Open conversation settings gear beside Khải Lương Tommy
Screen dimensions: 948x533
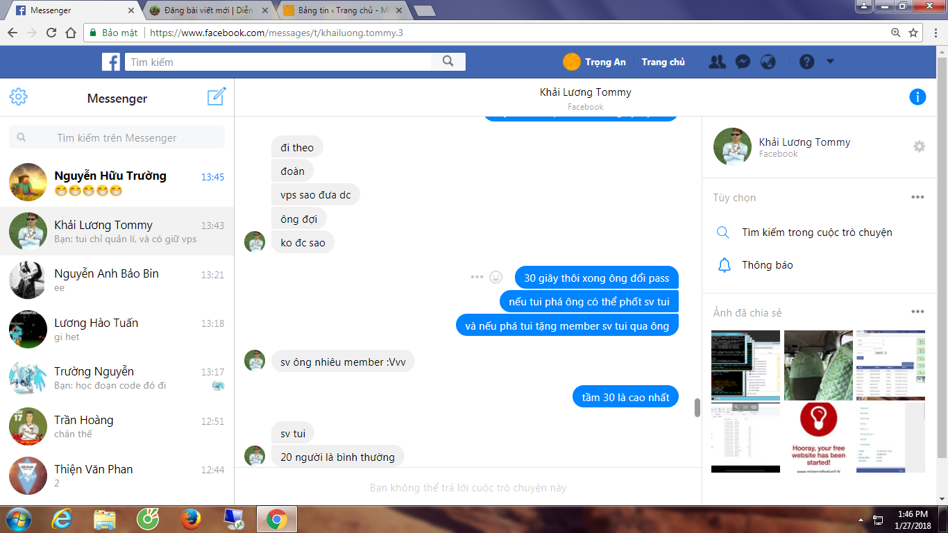(919, 146)
